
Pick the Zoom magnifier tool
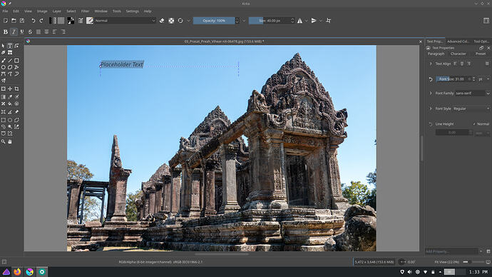[4, 141]
